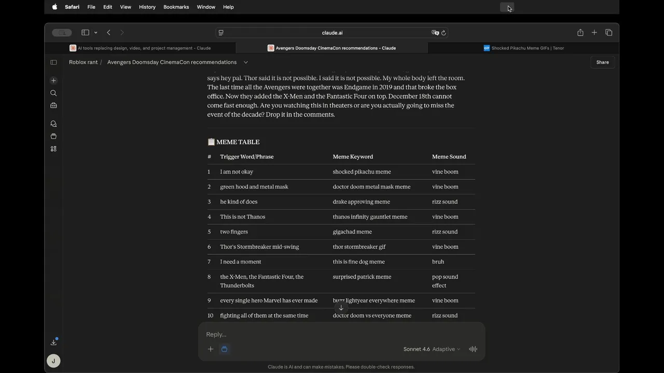Start a new chat with plus icon in sidebar
Screen dimensions: 664x373
(53, 81)
